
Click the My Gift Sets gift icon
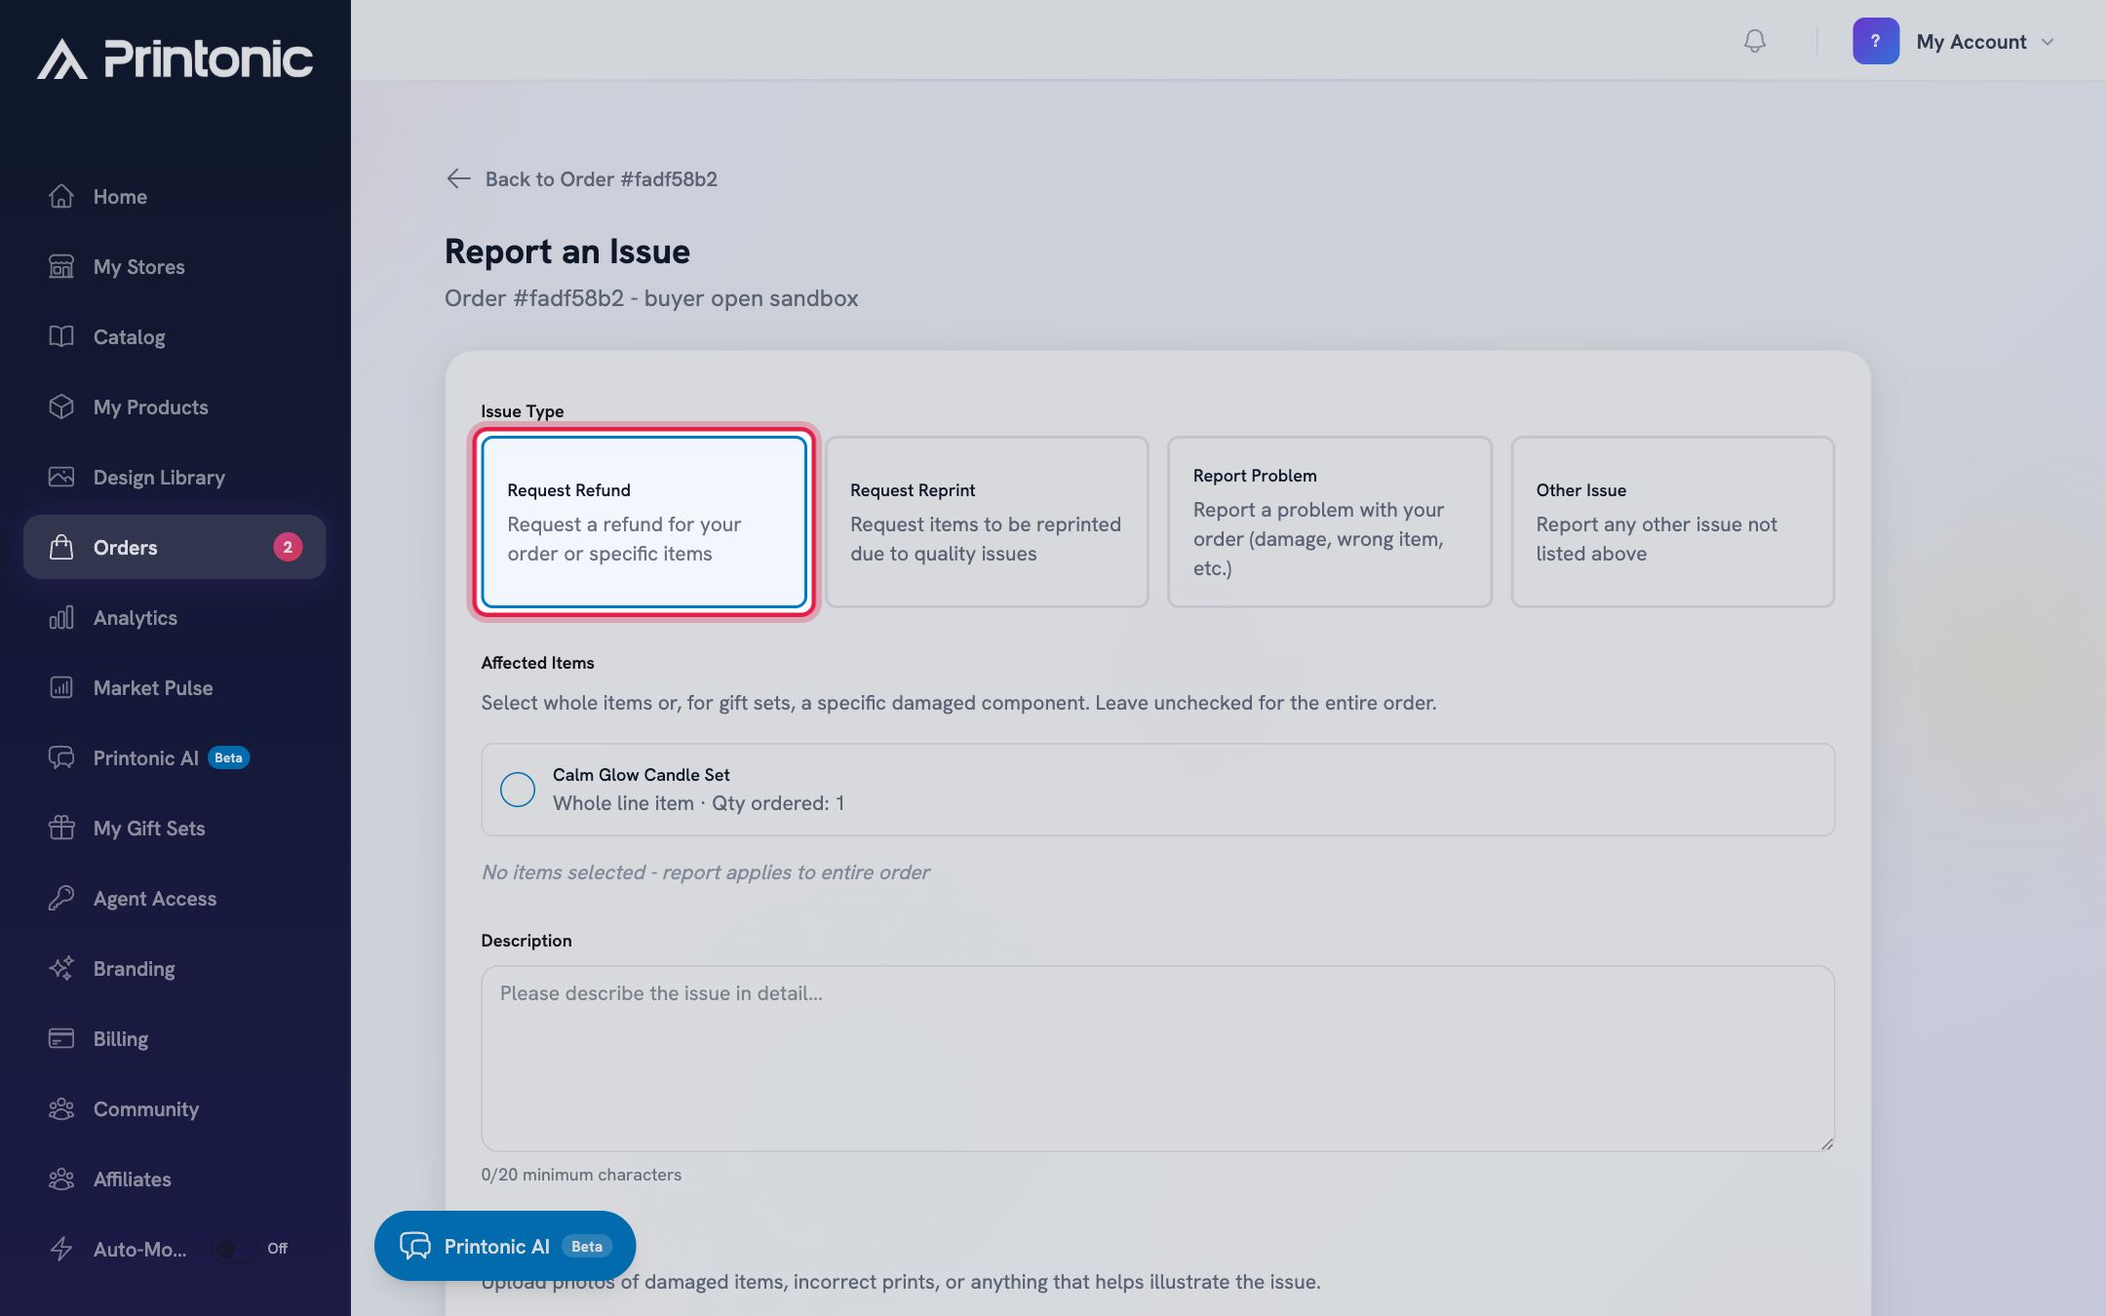[61, 828]
